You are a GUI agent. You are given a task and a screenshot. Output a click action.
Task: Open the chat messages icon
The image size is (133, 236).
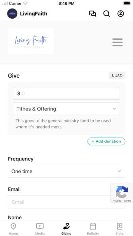[x=92, y=14]
